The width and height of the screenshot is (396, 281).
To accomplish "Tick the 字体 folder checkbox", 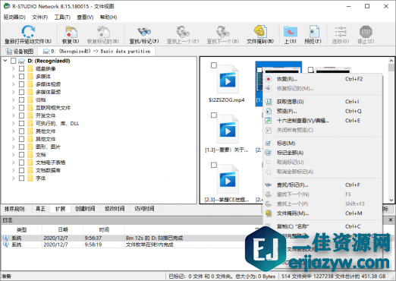I will point(21,178).
